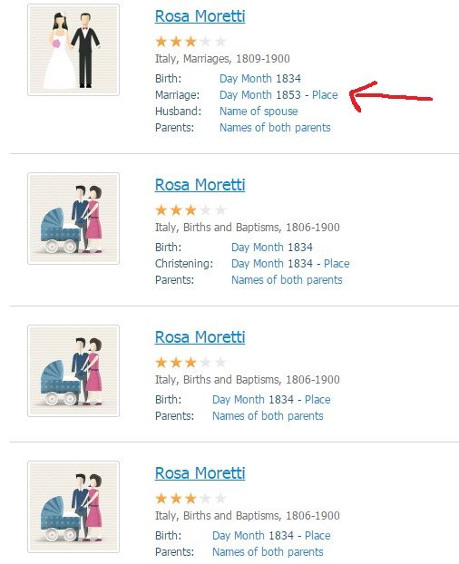
Task: Click 'Names of both parents' in marriage record
Action: pyautogui.click(x=275, y=127)
